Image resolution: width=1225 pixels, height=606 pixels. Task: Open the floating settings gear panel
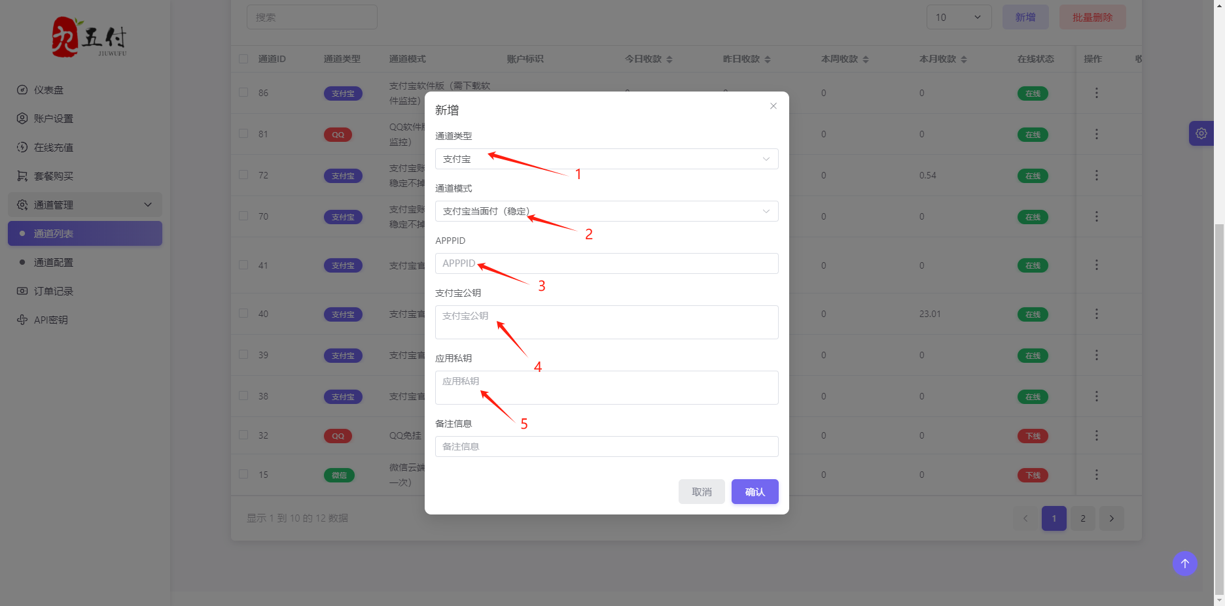pyautogui.click(x=1201, y=133)
